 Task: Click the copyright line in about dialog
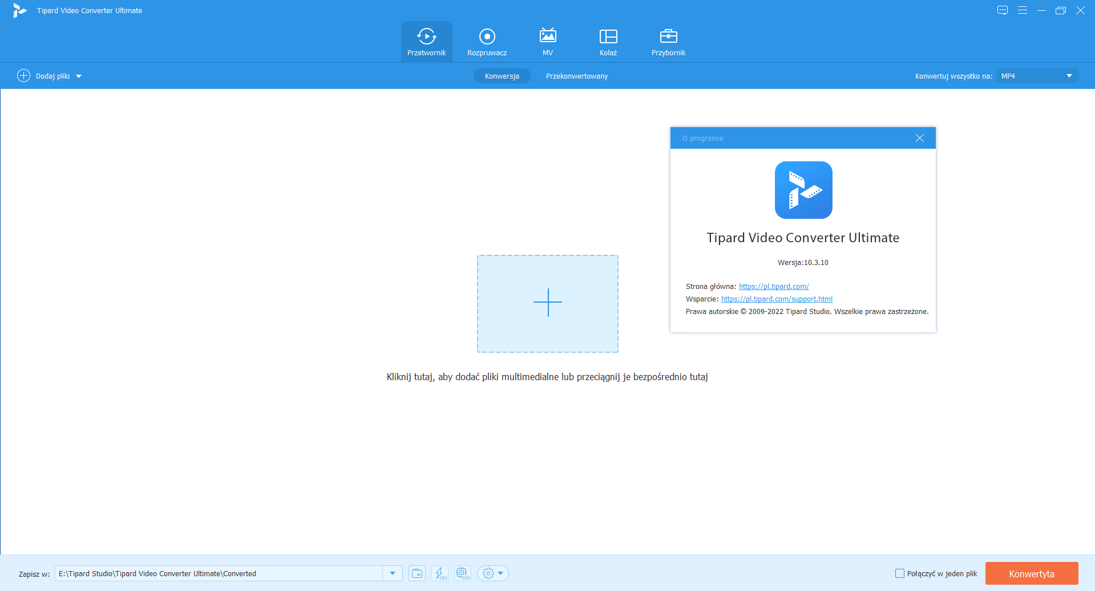[807, 312]
